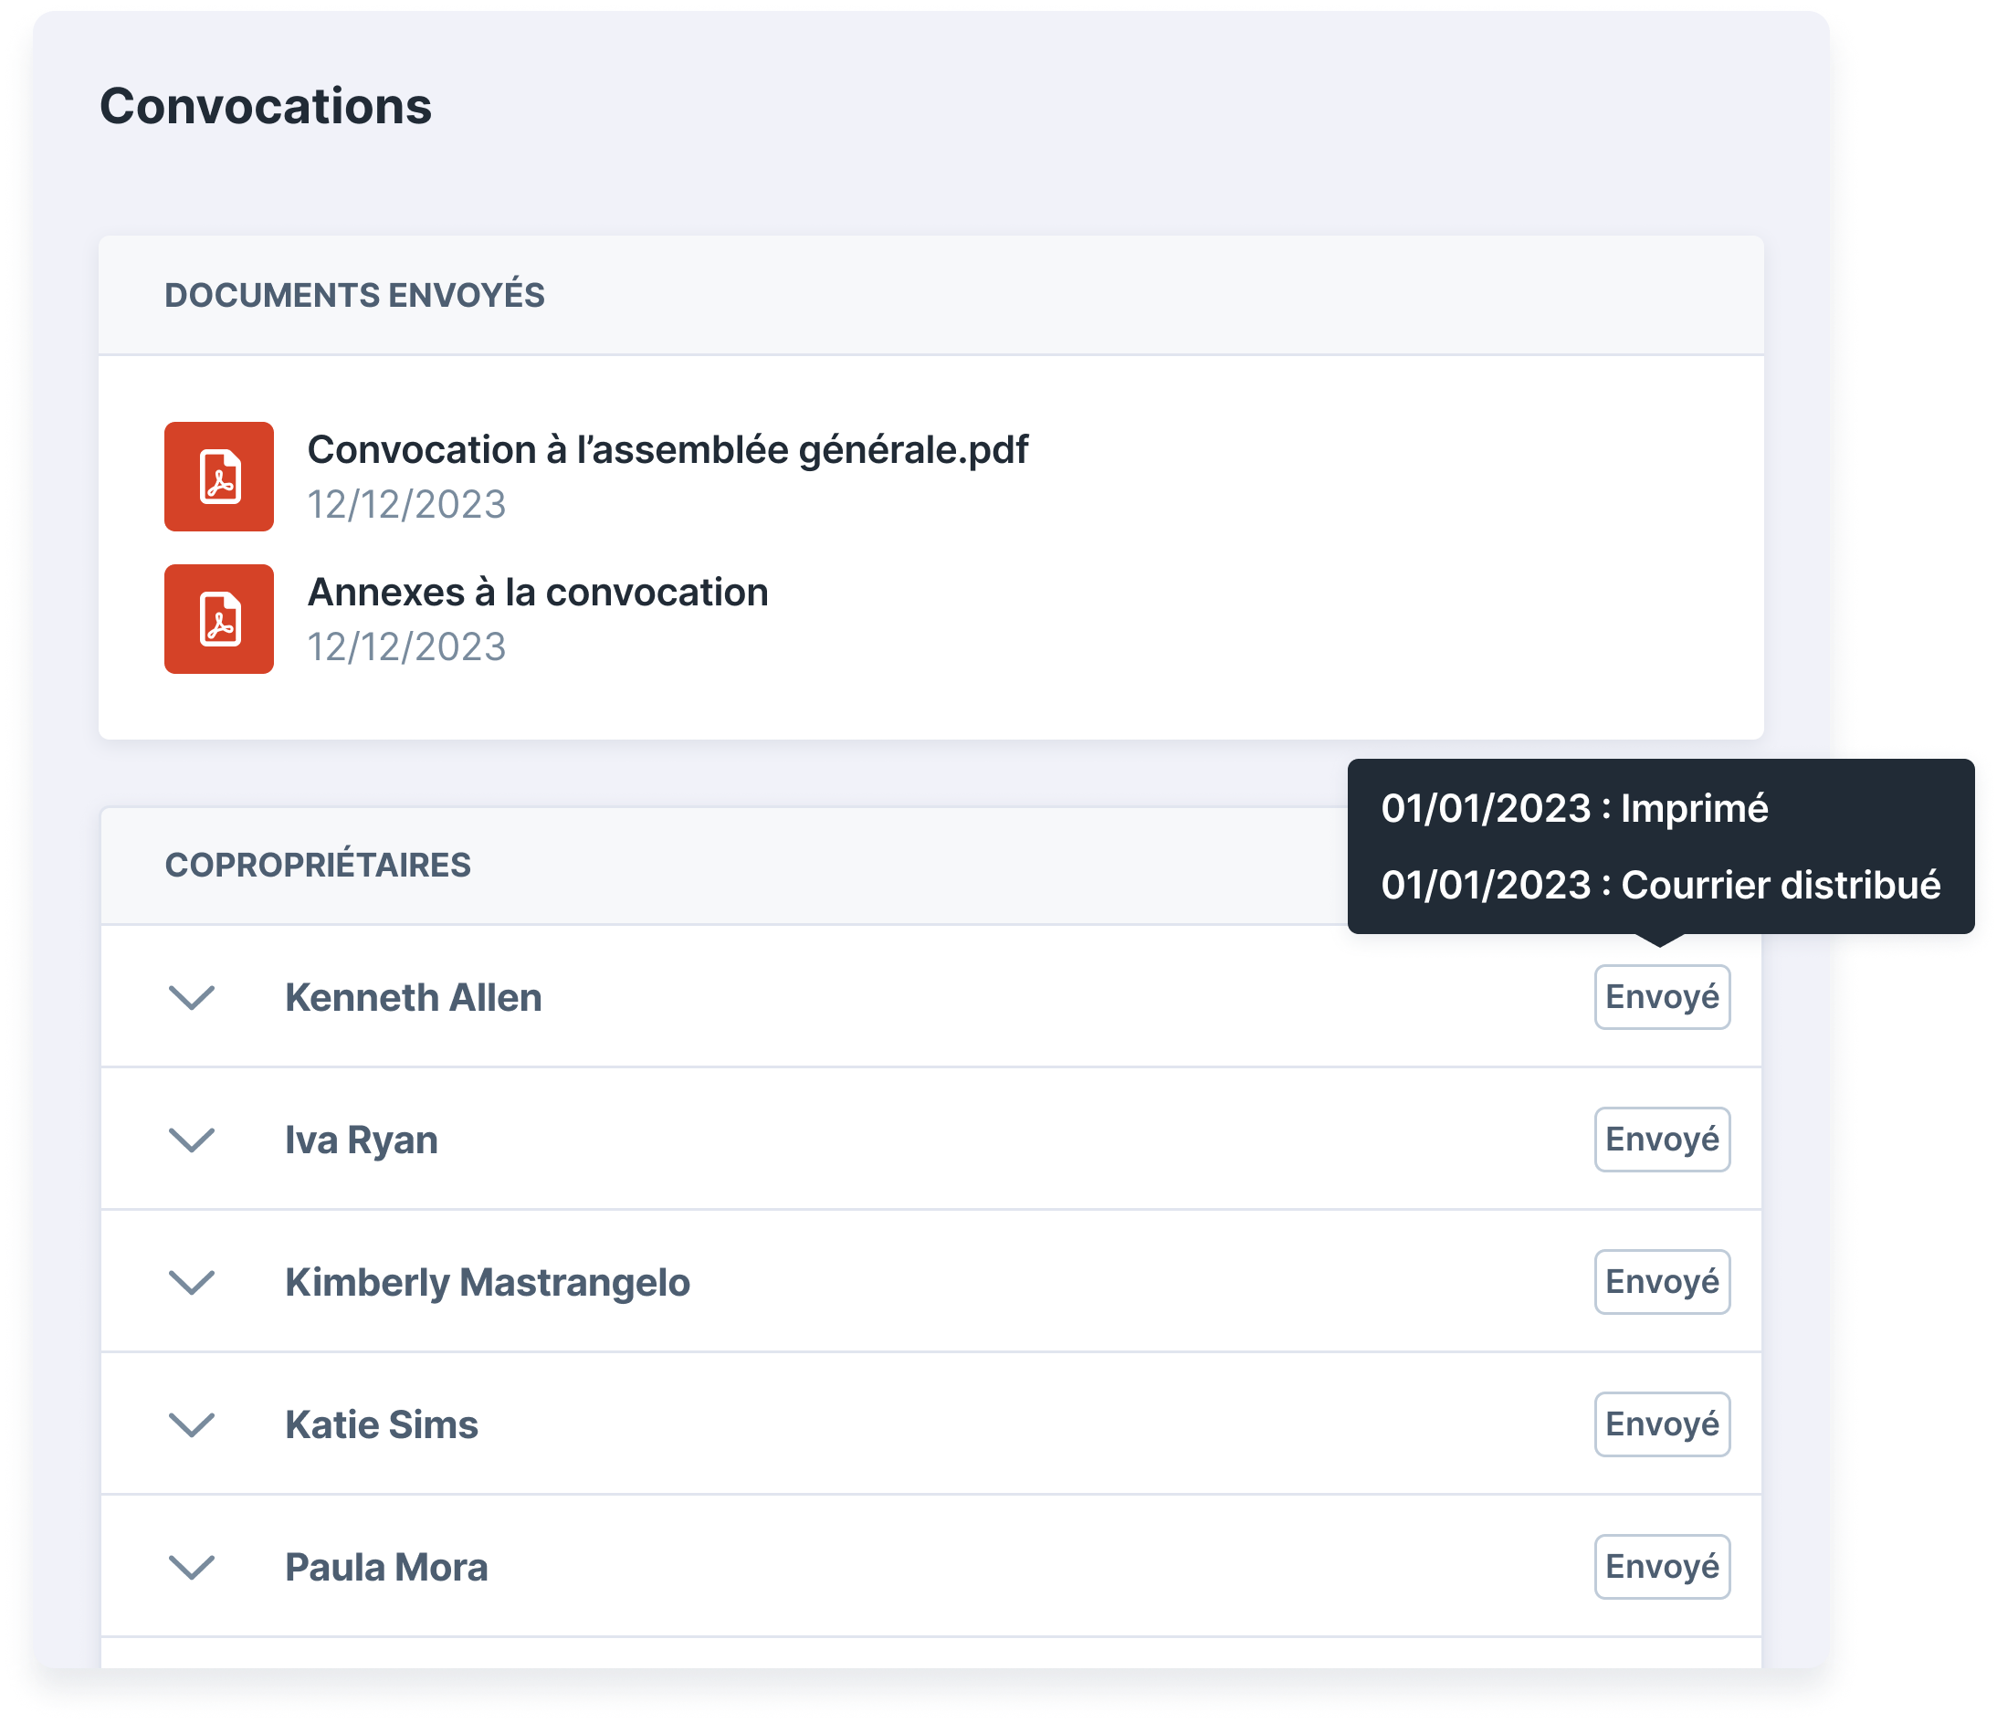This screenshot has height=1723, width=1997.
Task: Click the 12/12/2023 date under Annexes à la convocation
Action: click(406, 647)
